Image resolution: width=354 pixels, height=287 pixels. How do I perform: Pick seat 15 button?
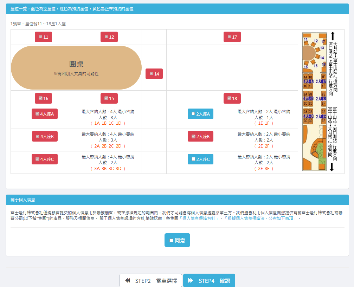pyautogui.click(x=109, y=98)
